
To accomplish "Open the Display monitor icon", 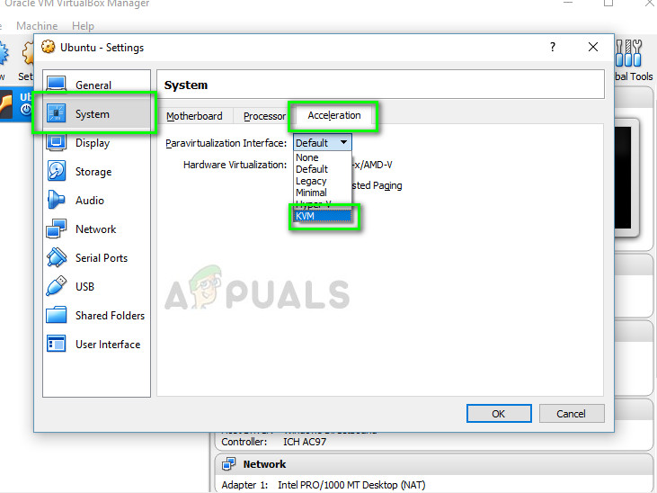I will pos(56,142).
